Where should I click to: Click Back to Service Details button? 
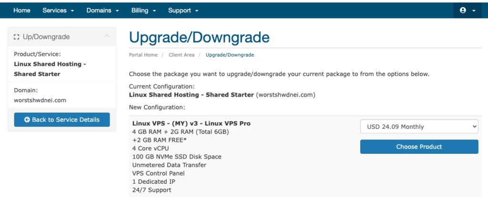(x=62, y=119)
